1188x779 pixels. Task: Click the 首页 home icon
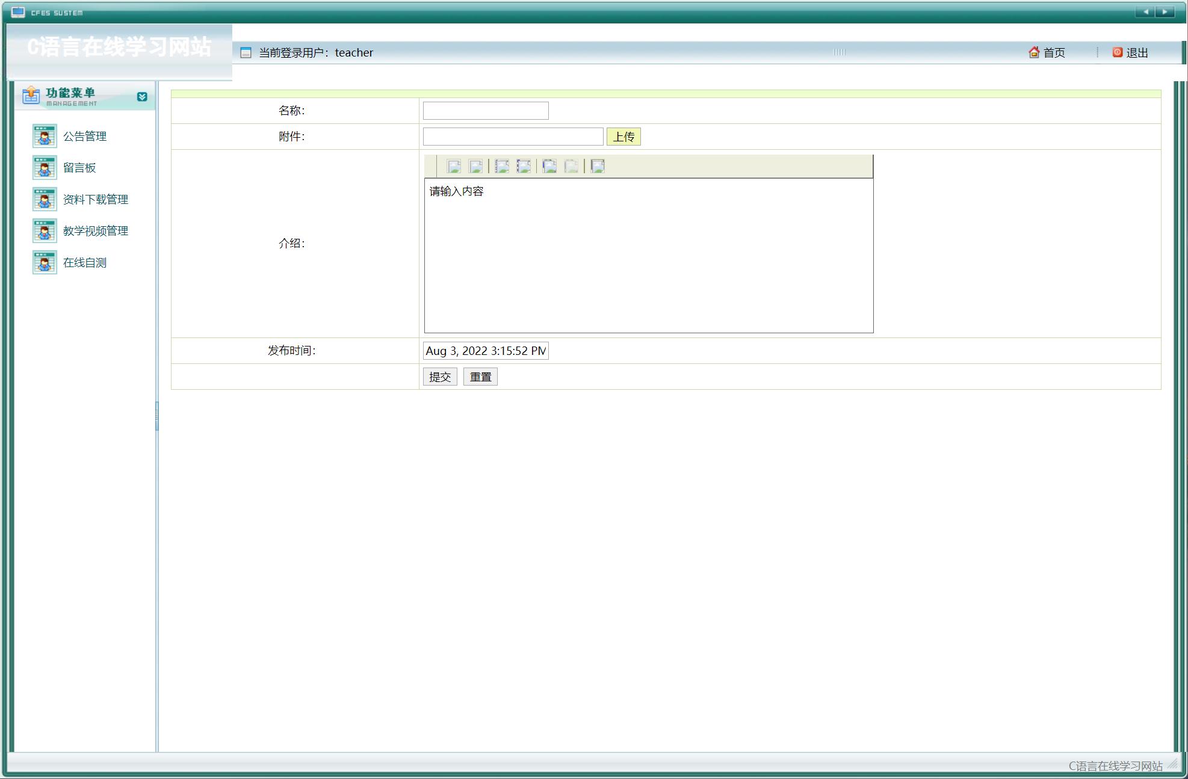pyautogui.click(x=1034, y=52)
